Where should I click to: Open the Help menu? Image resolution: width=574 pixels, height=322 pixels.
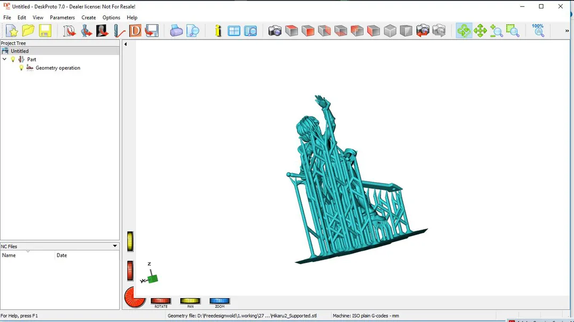click(132, 18)
